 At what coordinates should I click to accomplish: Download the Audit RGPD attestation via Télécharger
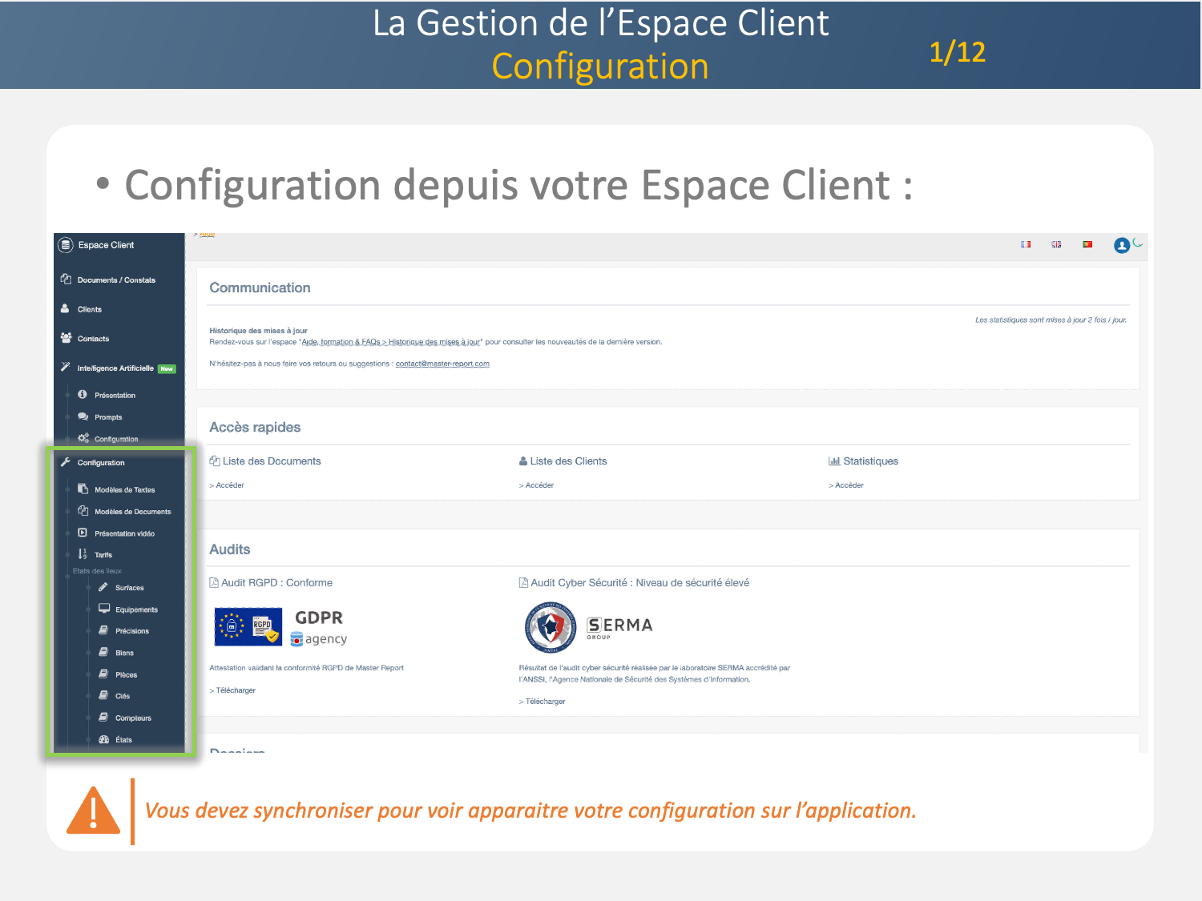[236, 690]
